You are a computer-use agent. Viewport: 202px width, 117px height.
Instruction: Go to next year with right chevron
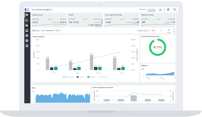pyautogui.click(x=148, y=31)
